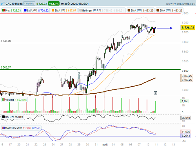The width and height of the screenshot is (196, 147).
Task: Click the 8 500 price axis label
Action: pyautogui.click(x=185, y=71)
